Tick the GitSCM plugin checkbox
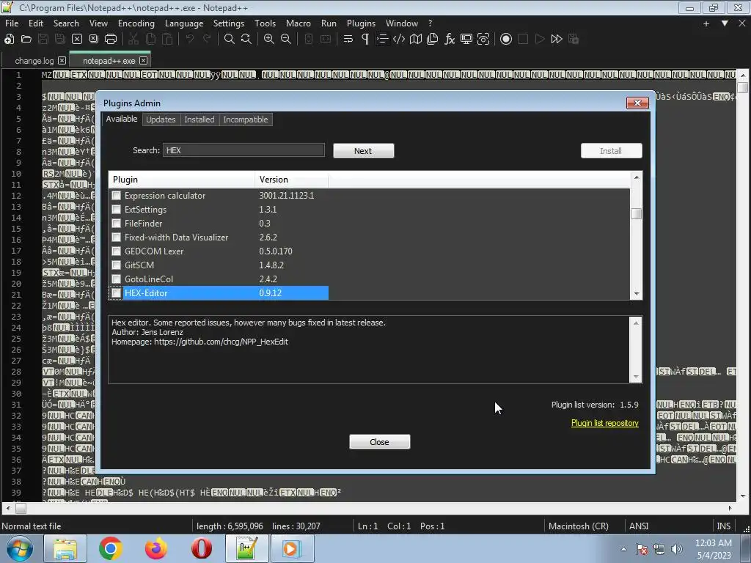This screenshot has height=563, width=751. 117,265
